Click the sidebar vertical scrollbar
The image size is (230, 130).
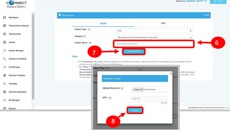click(x=33, y=57)
